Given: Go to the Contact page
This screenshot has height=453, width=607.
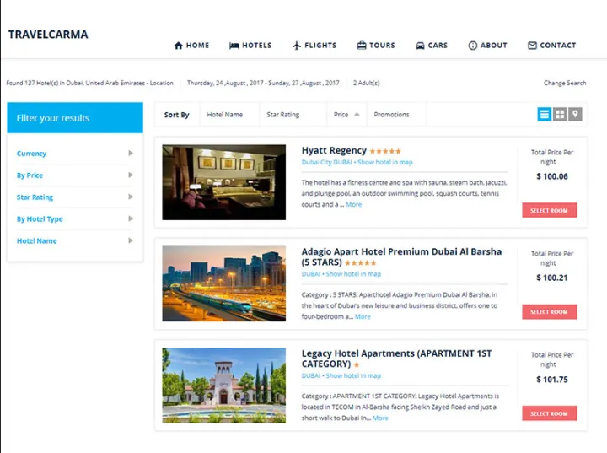Looking at the screenshot, I should click(x=551, y=46).
